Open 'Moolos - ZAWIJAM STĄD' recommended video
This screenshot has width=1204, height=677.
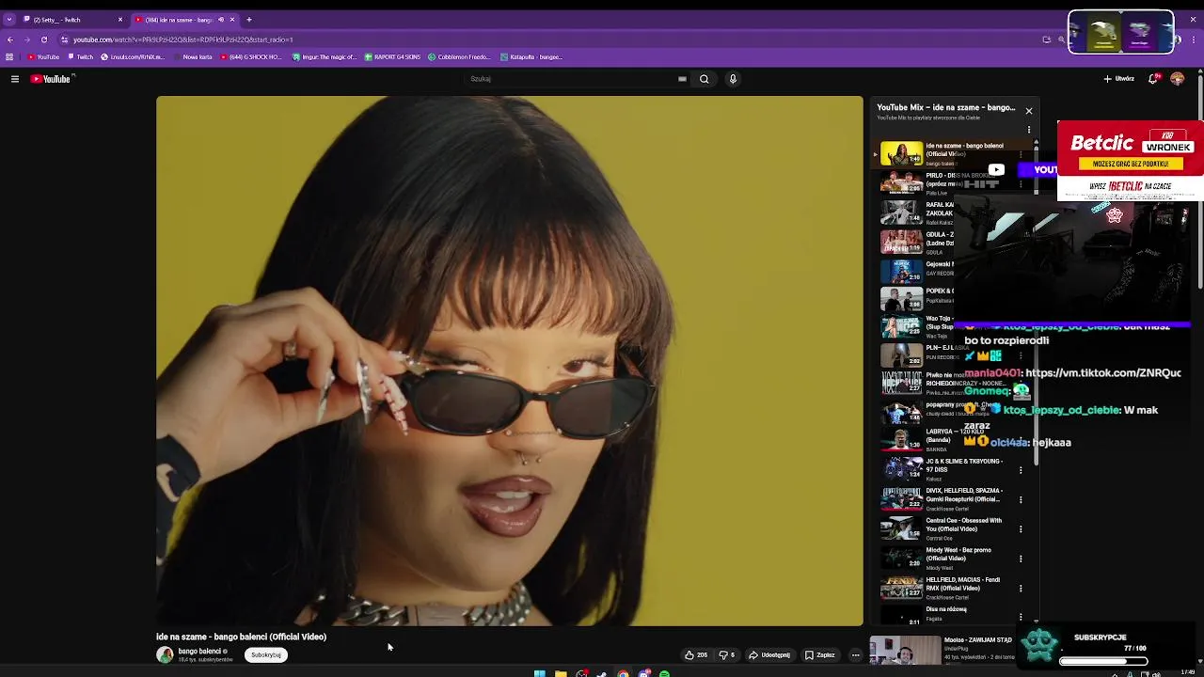coord(943,649)
